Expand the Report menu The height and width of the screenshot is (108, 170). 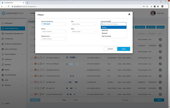tap(12, 70)
